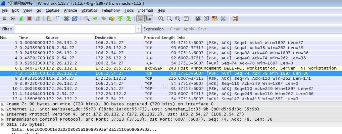Open capture options toolbar icon
The height and width of the screenshot is (134, 342).
[x=13, y=19]
